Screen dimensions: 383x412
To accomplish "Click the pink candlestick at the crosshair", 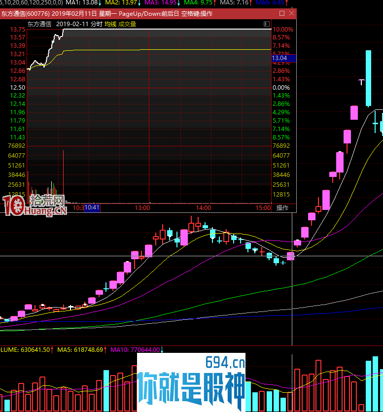I will pos(290,256).
